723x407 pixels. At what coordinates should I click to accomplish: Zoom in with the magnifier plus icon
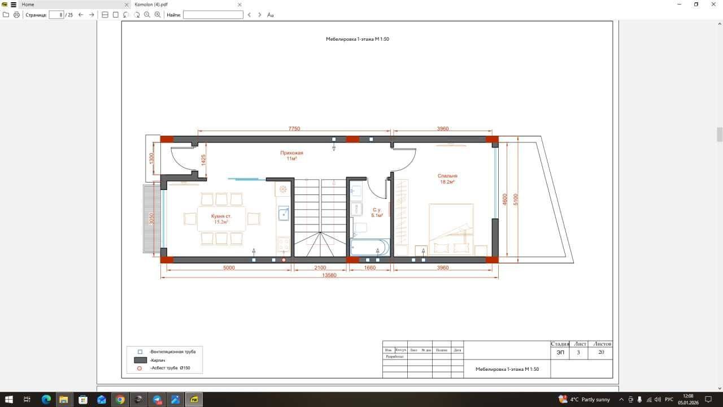coord(158,15)
